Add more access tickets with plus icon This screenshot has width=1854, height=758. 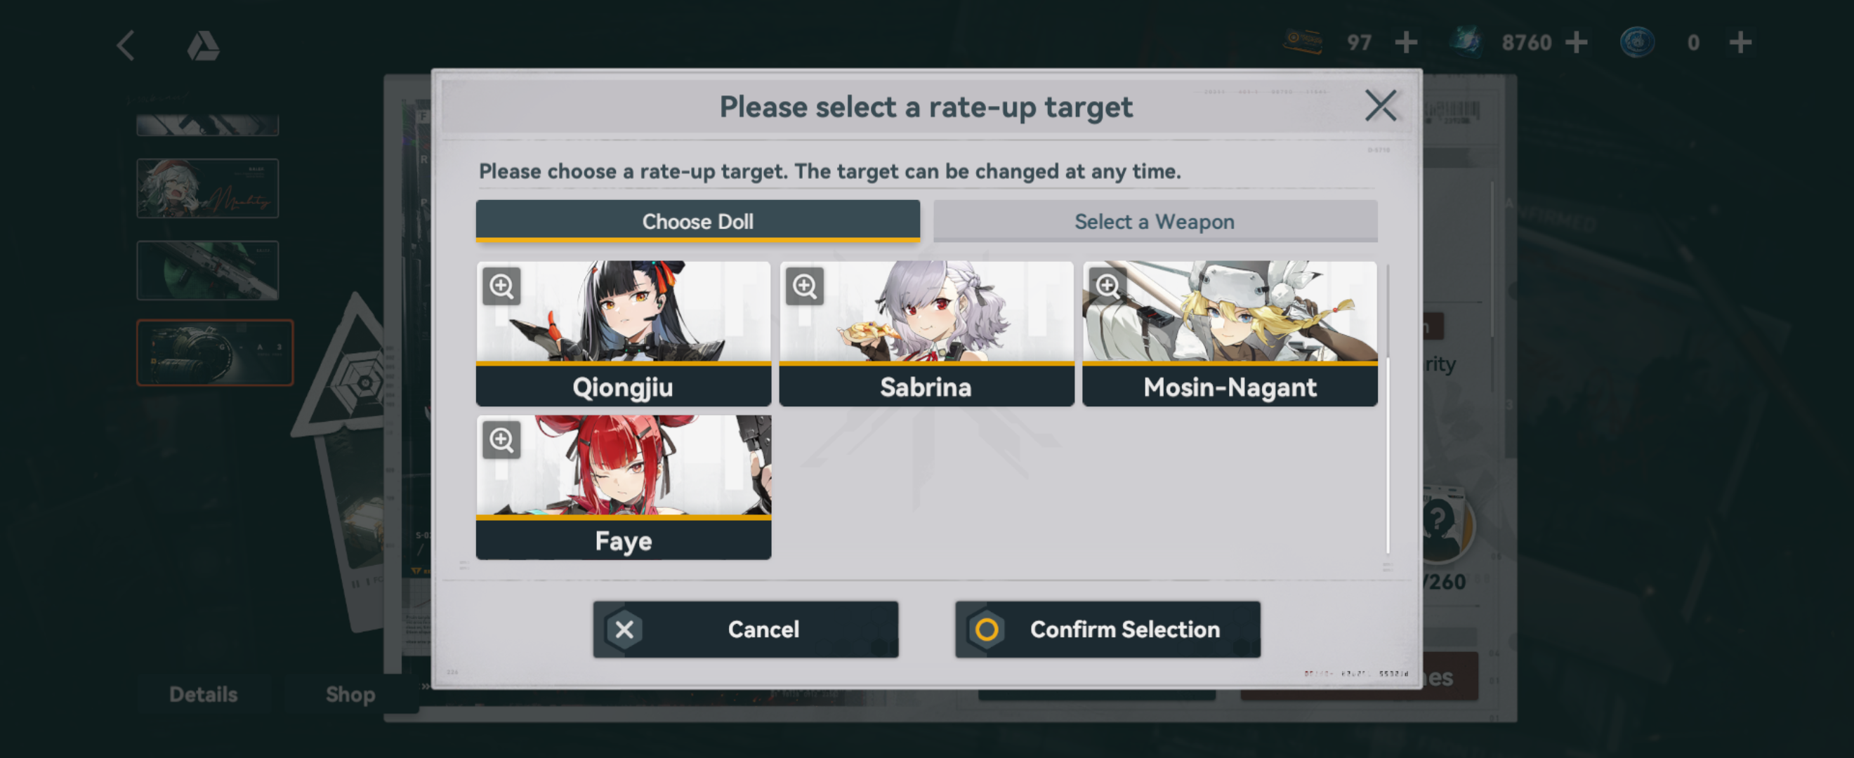pos(1406,42)
